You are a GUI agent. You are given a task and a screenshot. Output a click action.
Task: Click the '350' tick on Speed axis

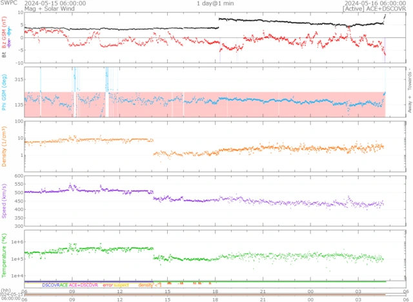19,218
